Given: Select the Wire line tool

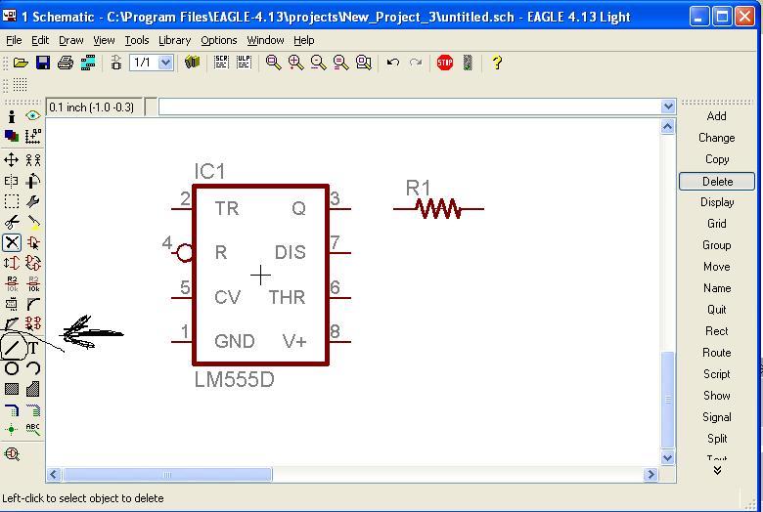Looking at the screenshot, I should coord(12,347).
